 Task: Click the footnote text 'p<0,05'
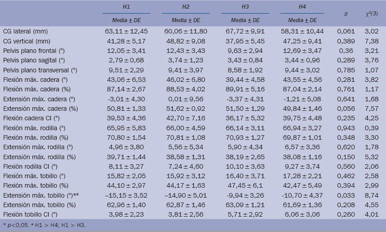point(17,225)
